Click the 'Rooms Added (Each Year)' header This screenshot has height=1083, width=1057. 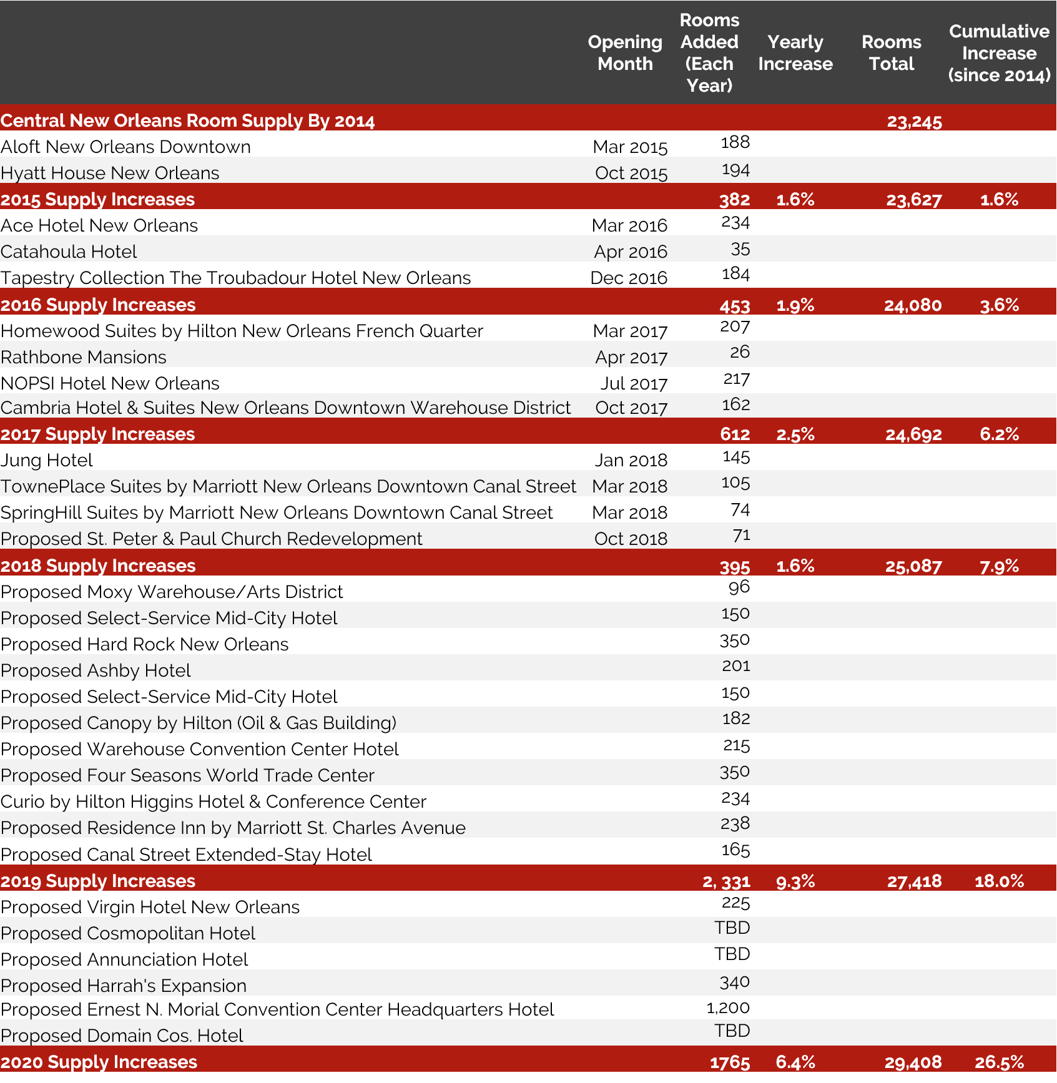tap(709, 53)
